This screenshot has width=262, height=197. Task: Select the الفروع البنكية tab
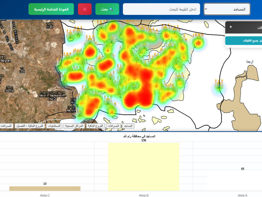pos(95,126)
